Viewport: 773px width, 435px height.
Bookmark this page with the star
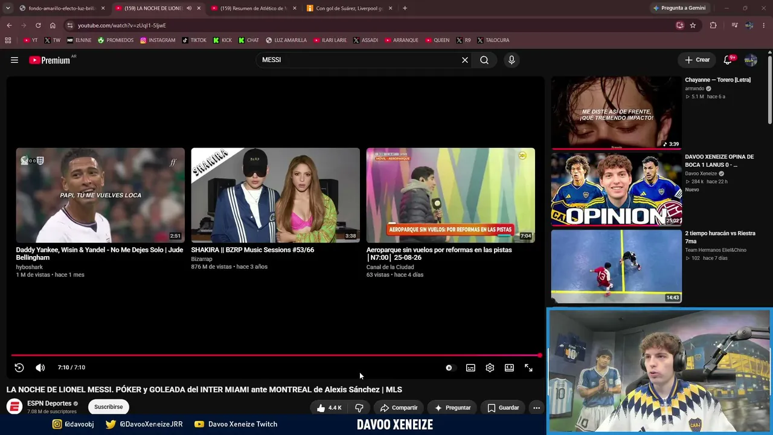(x=693, y=25)
